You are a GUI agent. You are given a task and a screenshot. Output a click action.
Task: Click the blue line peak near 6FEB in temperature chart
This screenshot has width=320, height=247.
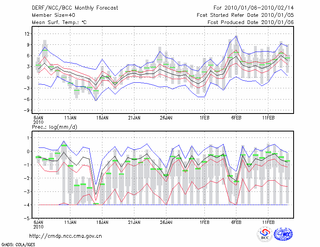click(x=236, y=36)
